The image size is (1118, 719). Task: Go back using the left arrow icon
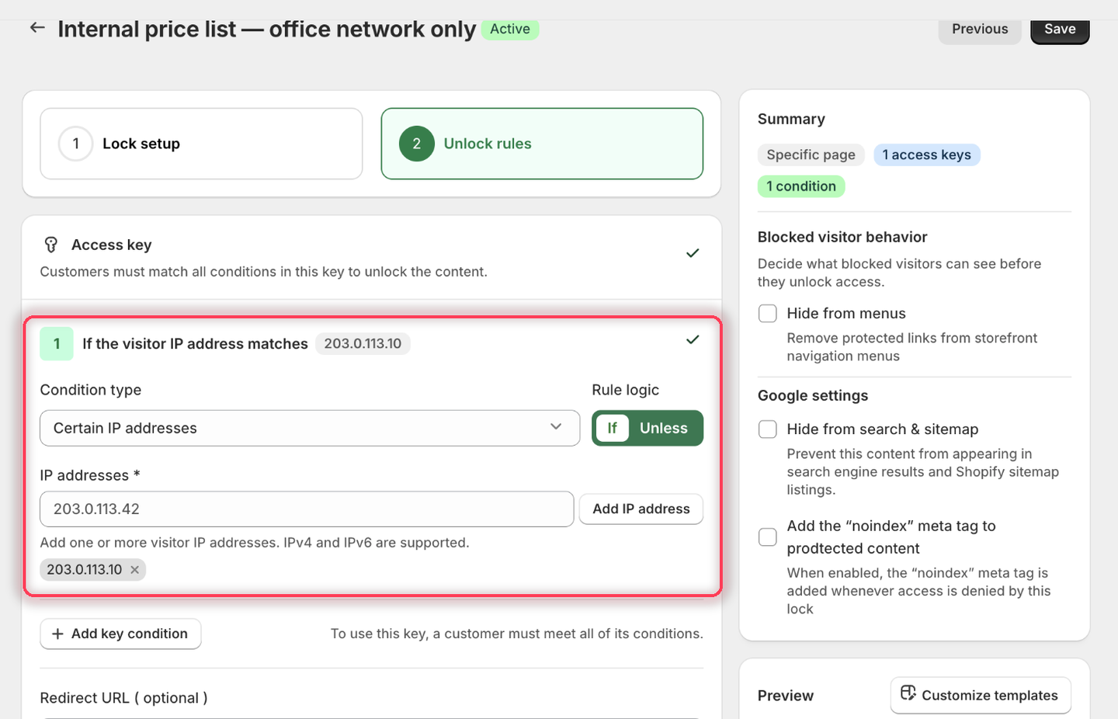coord(37,28)
